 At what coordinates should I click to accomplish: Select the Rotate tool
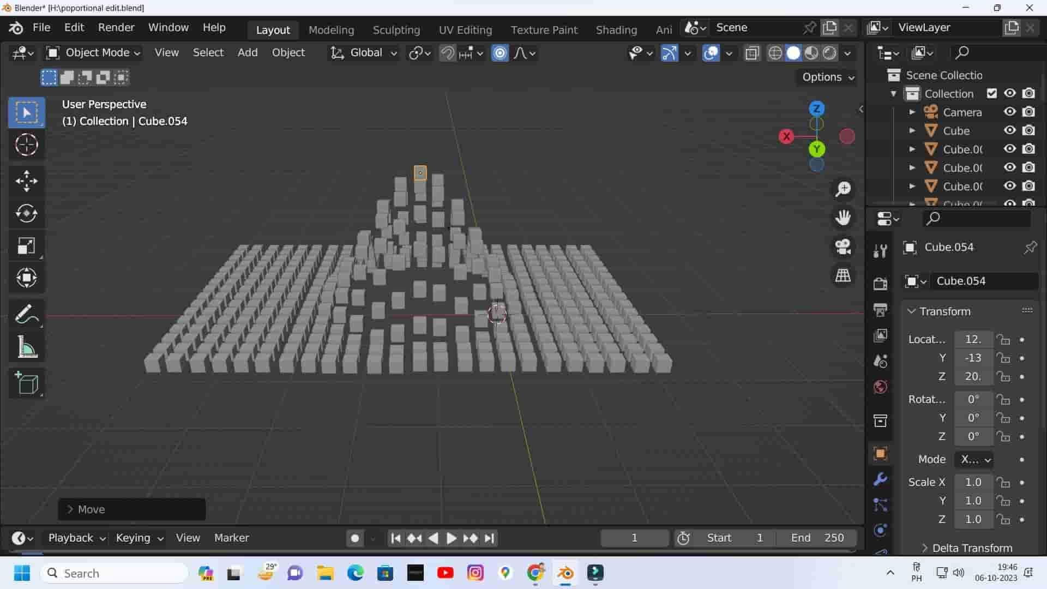pos(26,213)
